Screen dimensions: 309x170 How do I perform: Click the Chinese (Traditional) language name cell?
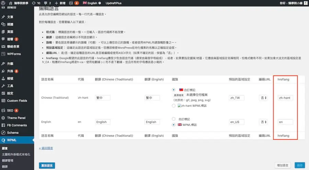tap(55, 98)
